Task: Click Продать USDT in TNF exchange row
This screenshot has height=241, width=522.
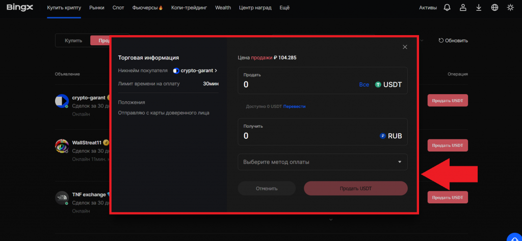Action: coord(448,197)
